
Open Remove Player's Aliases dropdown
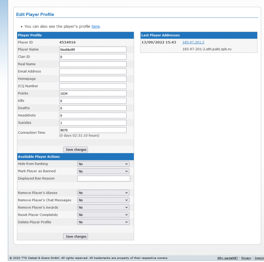(x=103, y=193)
